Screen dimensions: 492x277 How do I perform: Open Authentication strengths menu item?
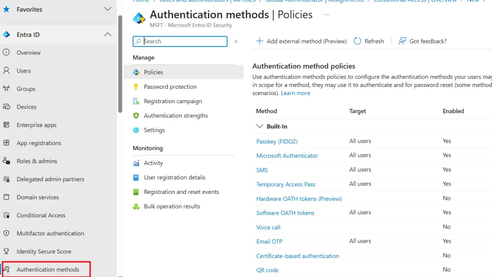pos(176,115)
